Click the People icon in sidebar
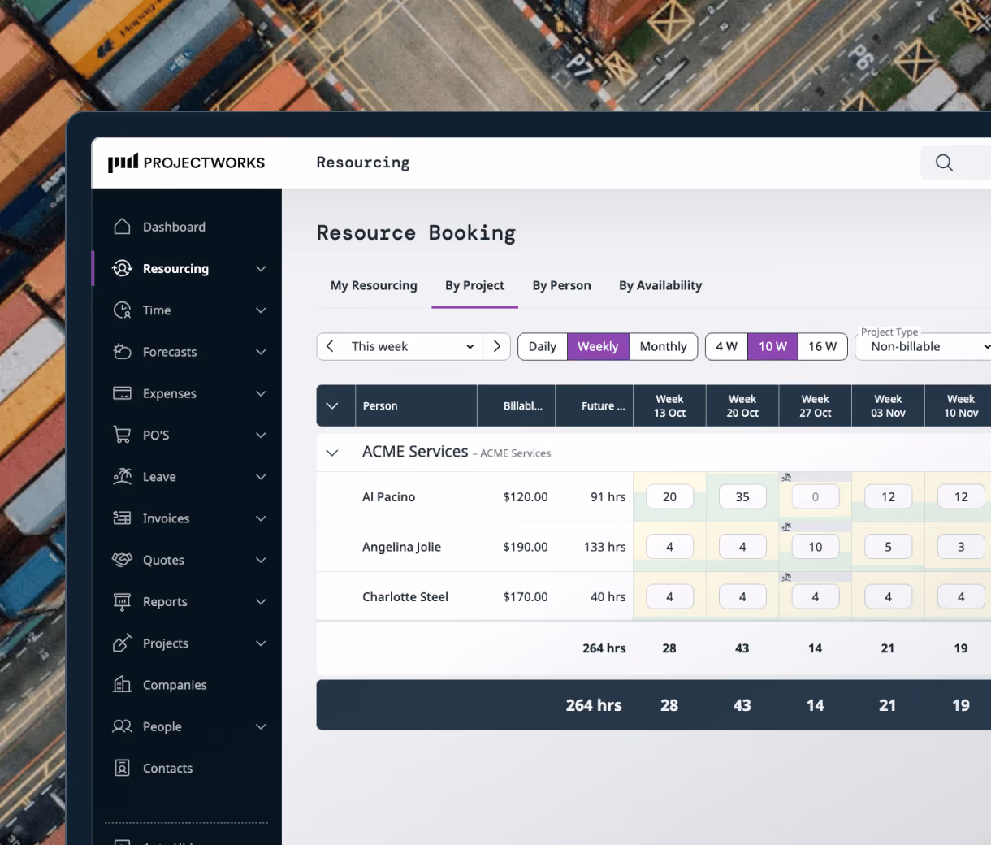 pyautogui.click(x=122, y=726)
